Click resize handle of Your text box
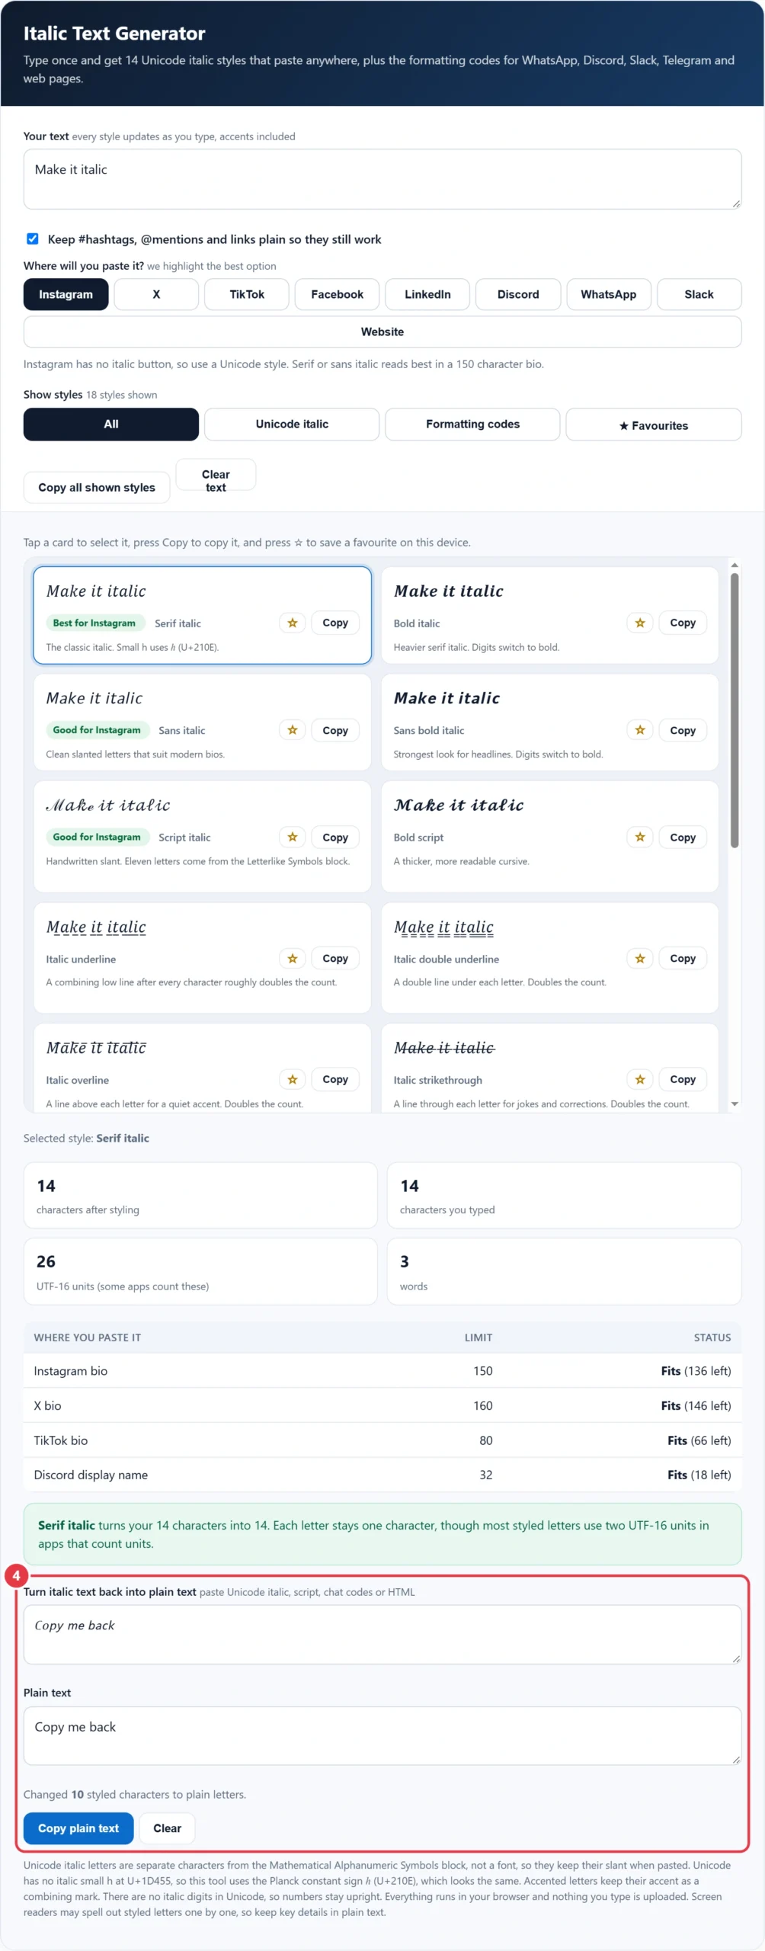The image size is (765, 1951). point(736,203)
